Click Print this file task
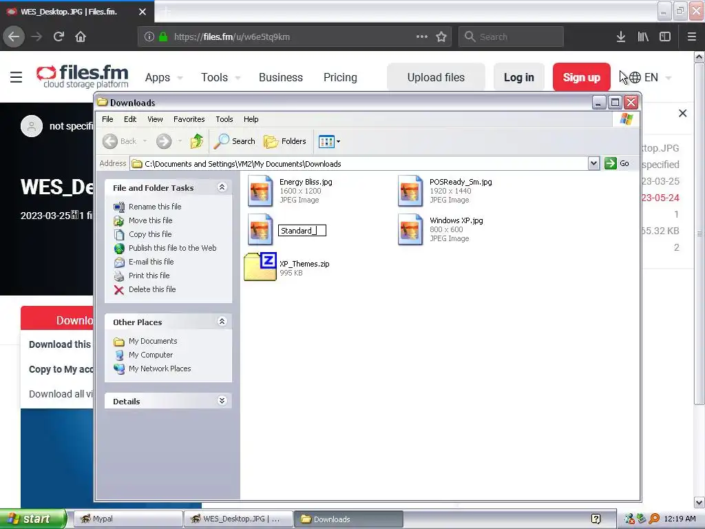The width and height of the screenshot is (705, 529). coord(149,276)
